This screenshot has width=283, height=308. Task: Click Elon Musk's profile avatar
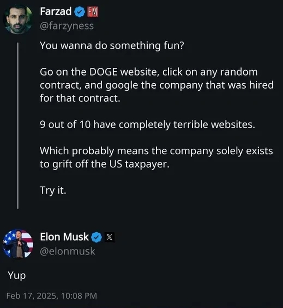click(17, 244)
